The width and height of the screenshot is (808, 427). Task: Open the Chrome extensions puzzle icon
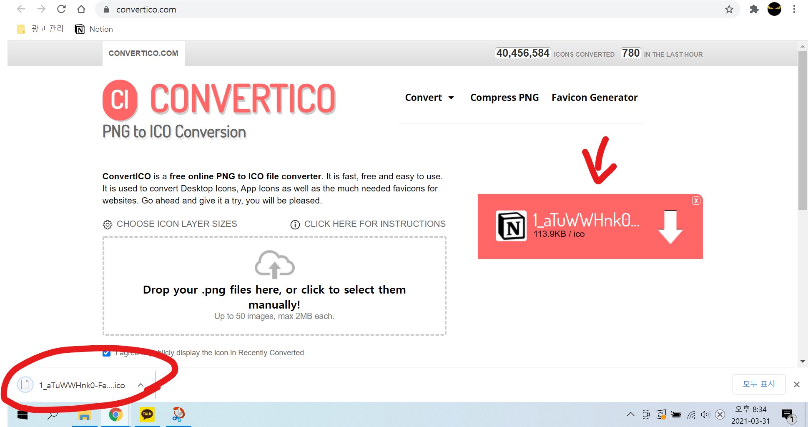[754, 9]
